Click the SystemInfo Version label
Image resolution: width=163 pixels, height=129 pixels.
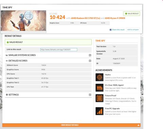[101, 53]
